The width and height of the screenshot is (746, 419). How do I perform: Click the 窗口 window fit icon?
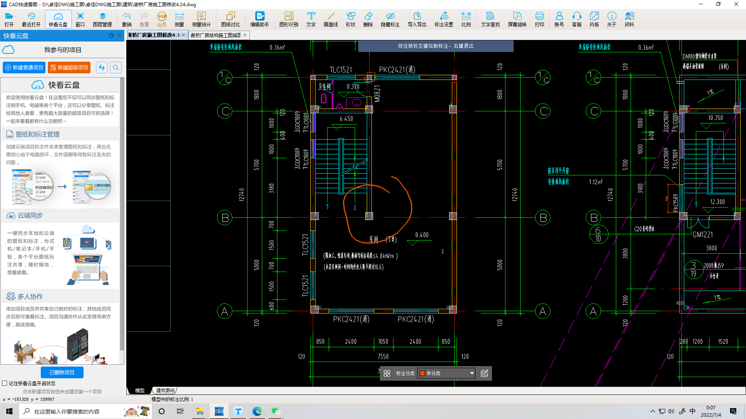(80, 19)
